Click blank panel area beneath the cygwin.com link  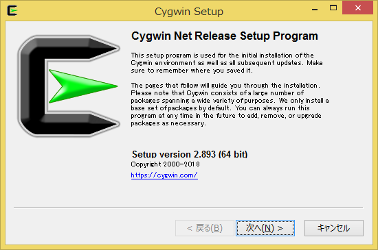(x=188, y=193)
